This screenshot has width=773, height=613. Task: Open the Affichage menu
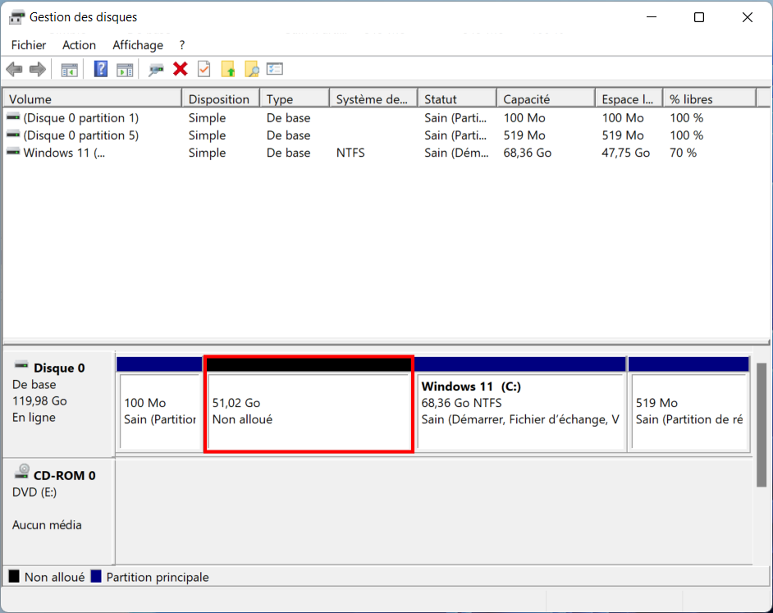coord(138,45)
